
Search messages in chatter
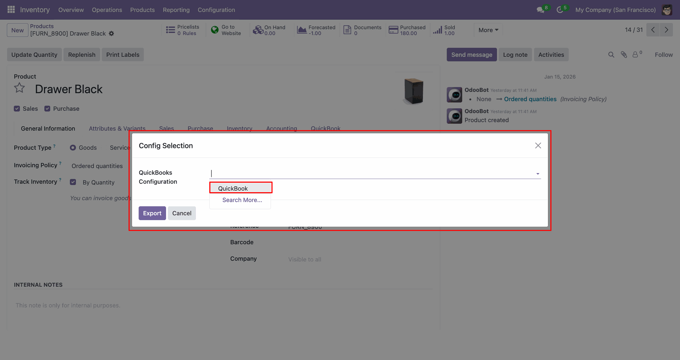(x=611, y=55)
